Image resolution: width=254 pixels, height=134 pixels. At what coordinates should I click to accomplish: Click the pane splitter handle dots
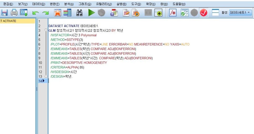[x=37, y=89]
